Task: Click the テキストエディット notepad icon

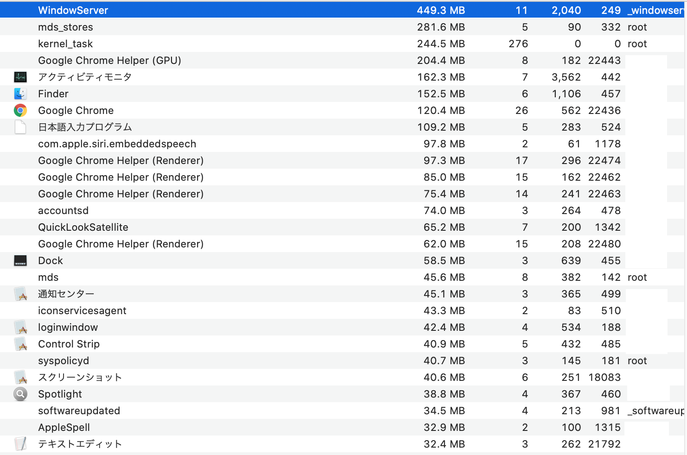Action: click(20, 444)
